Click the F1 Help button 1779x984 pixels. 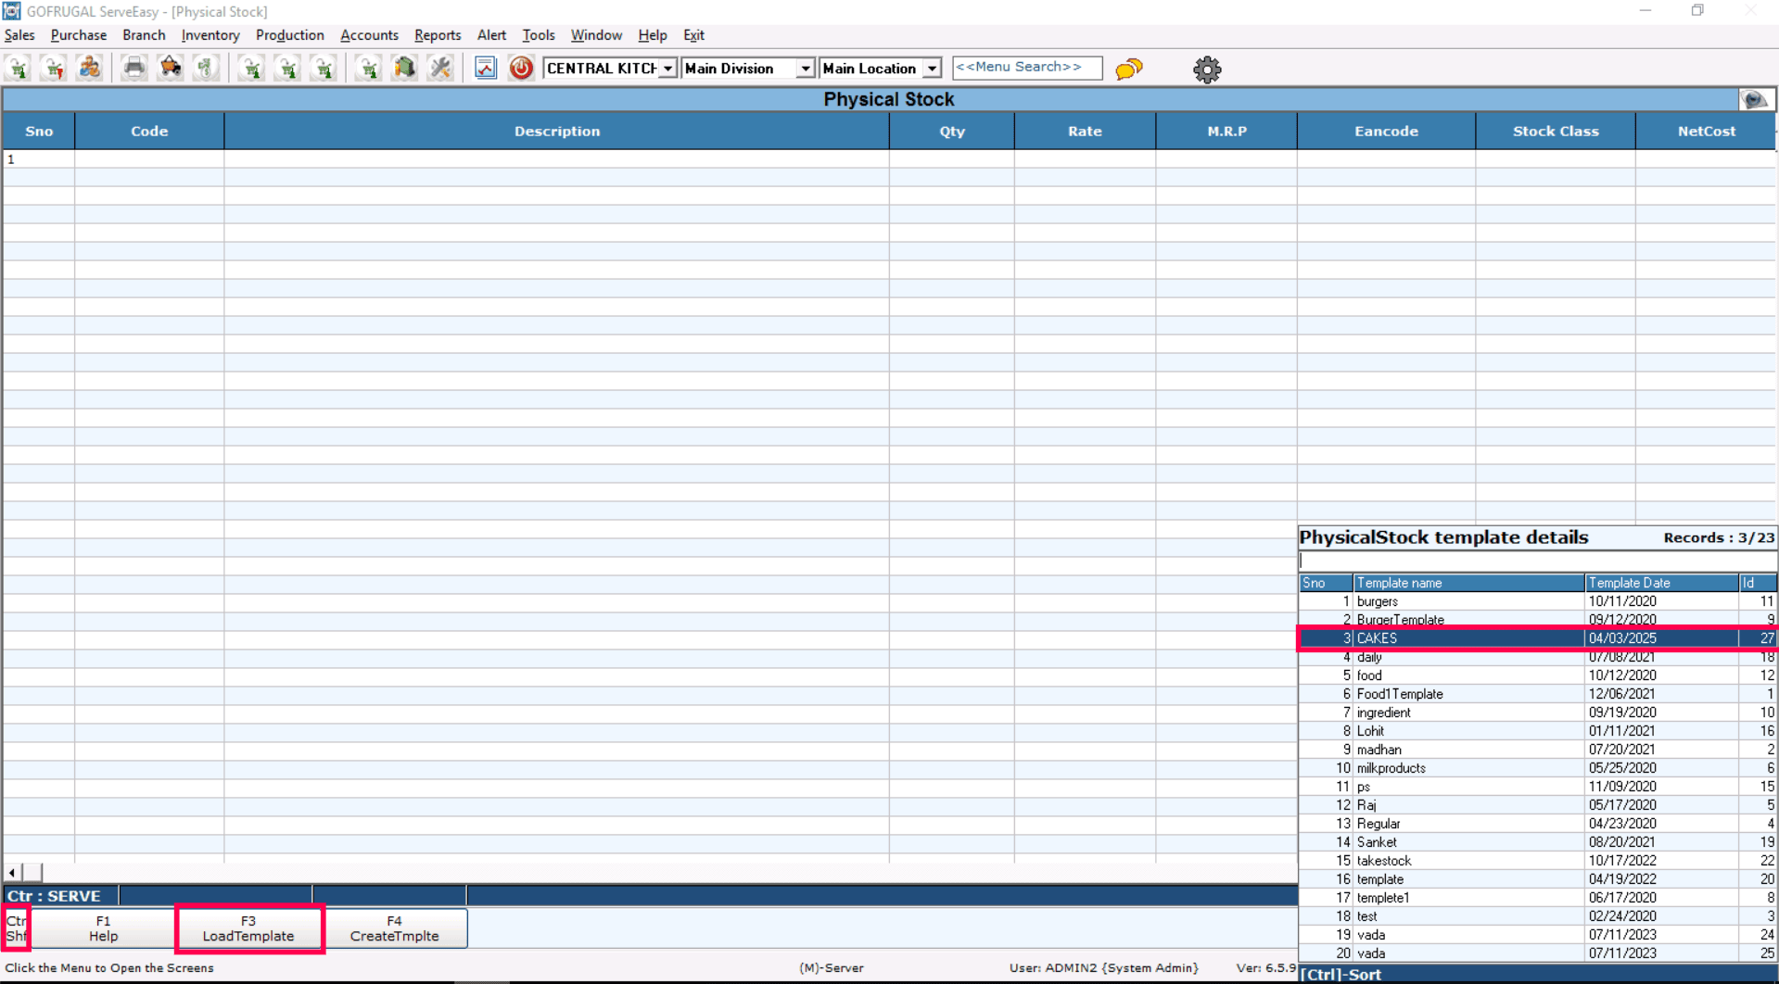tap(103, 928)
